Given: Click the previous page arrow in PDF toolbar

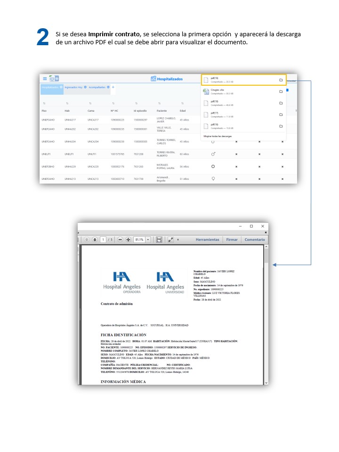Looking at the screenshot, I should [x=86, y=240].
